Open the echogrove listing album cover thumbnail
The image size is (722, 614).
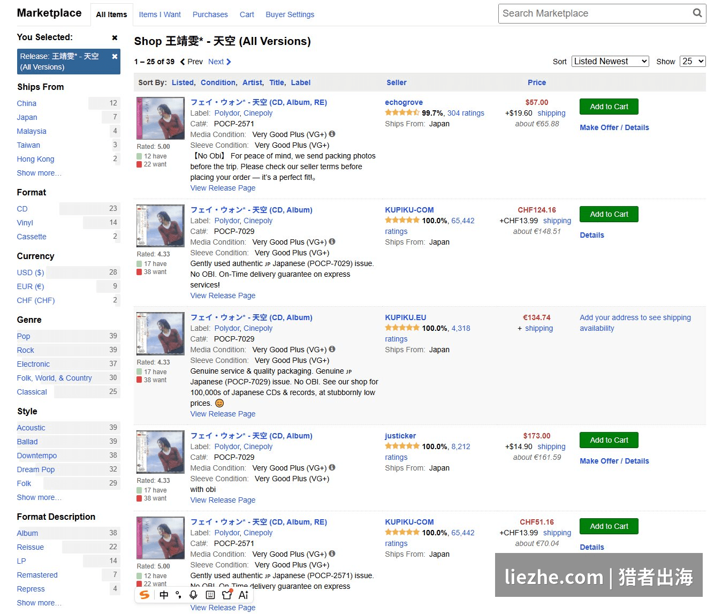tap(161, 118)
